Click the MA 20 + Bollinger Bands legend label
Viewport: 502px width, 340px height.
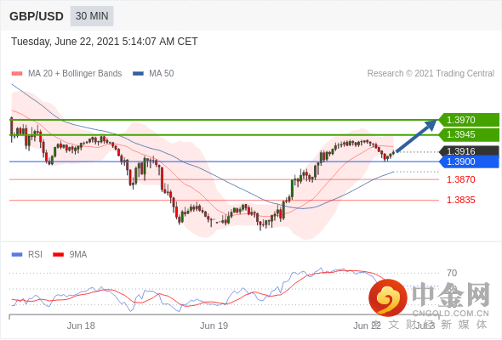coord(75,74)
